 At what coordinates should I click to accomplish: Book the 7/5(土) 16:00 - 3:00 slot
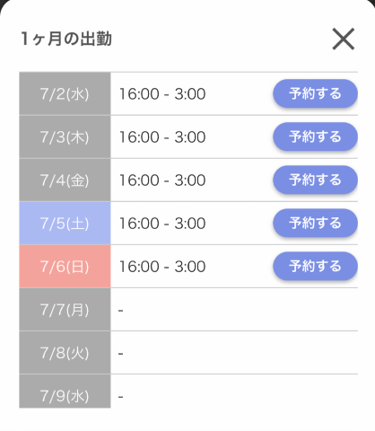pyautogui.click(x=315, y=223)
